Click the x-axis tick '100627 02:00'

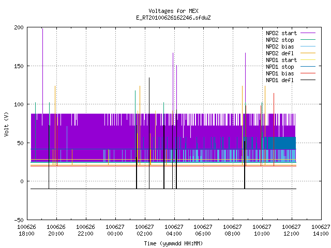(144, 230)
